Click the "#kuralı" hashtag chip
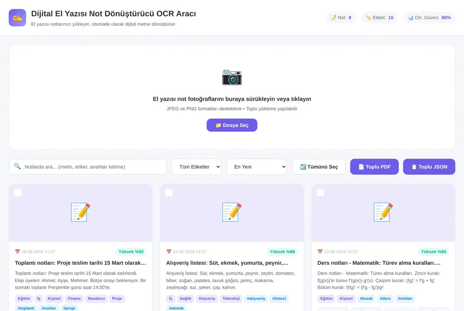This screenshot has width=464, height=311. 366,299
